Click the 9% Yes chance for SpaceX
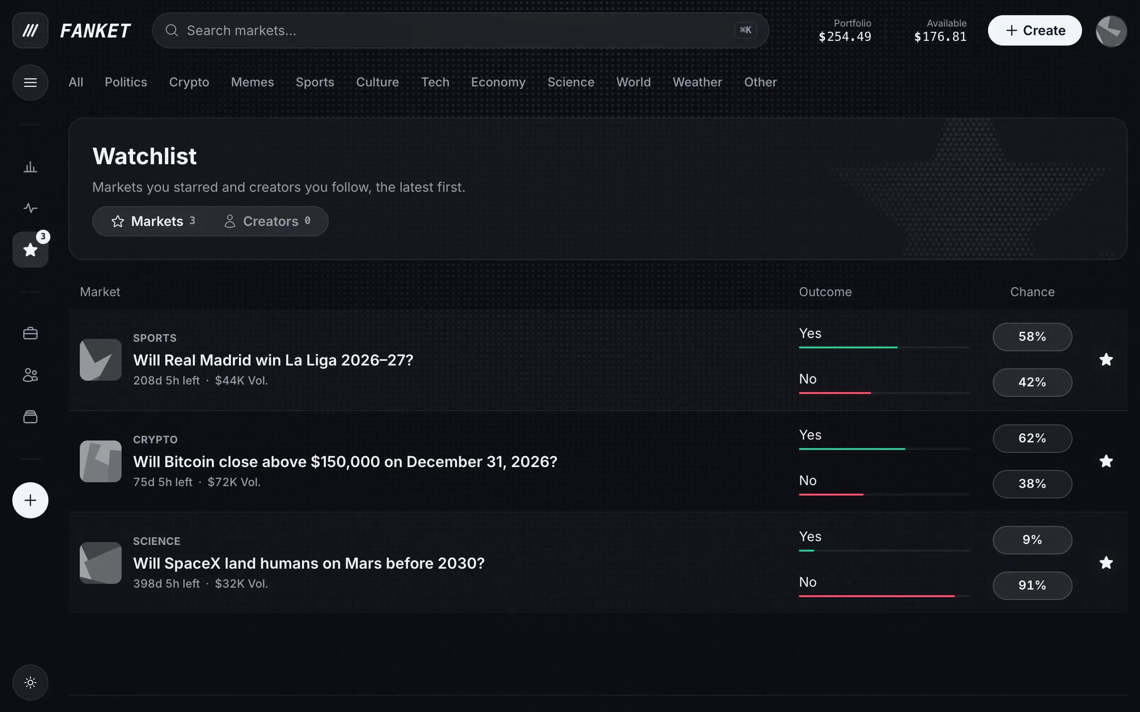The height and width of the screenshot is (712, 1140). 1032,540
